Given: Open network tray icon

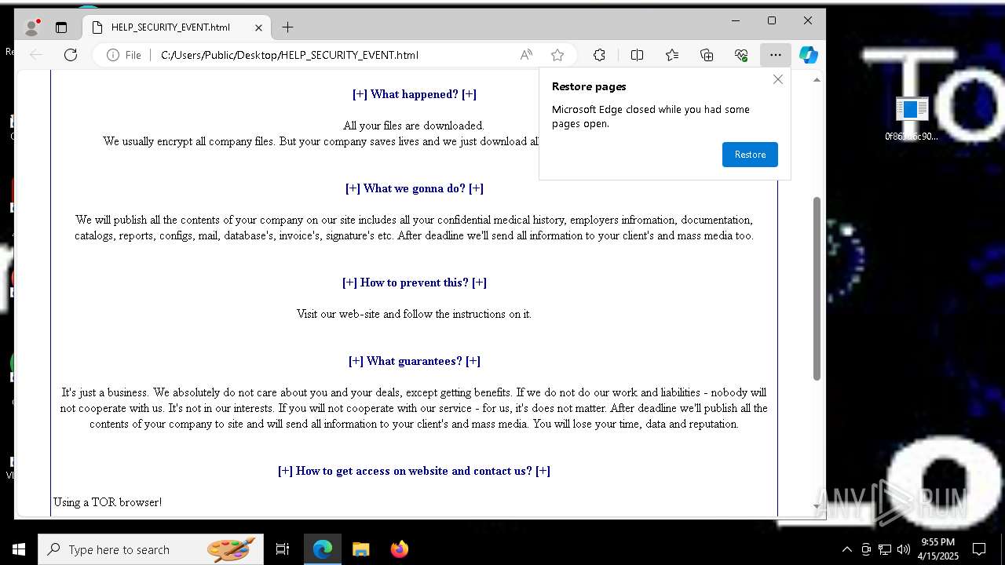Looking at the screenshot, I should coord(885,549).
